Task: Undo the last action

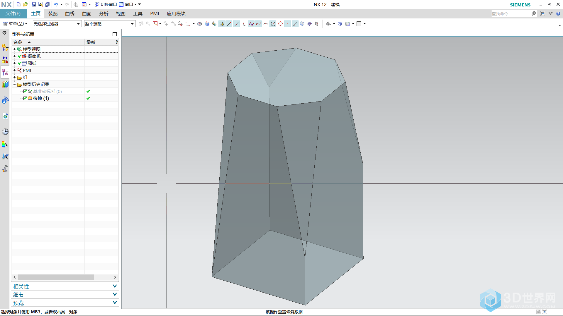Action: (56, 4)
